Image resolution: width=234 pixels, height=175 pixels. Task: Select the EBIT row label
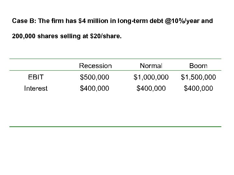36,77
